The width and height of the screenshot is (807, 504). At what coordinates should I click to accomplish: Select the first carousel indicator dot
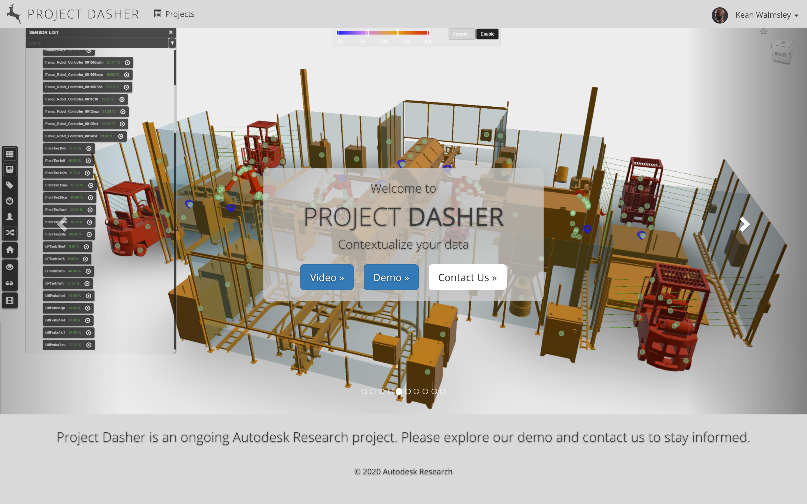[x=364, y=391]
